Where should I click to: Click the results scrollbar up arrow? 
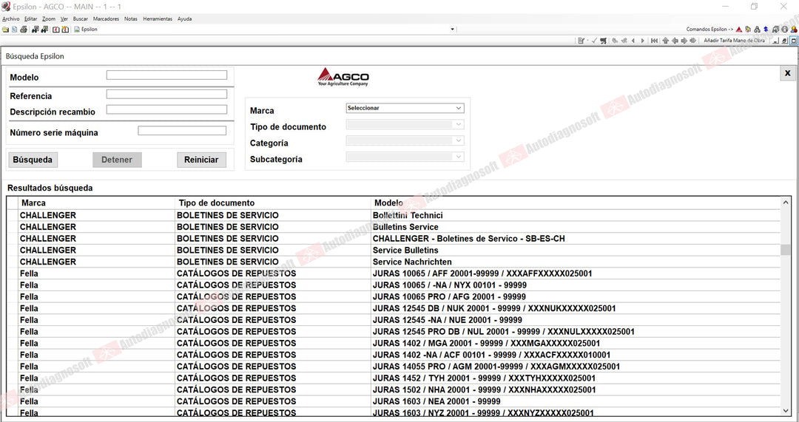[x=786, y=203]
